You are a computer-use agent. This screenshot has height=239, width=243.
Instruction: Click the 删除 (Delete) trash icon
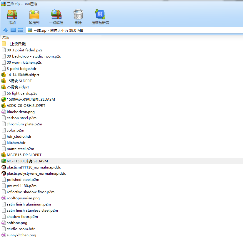(78, 14)
